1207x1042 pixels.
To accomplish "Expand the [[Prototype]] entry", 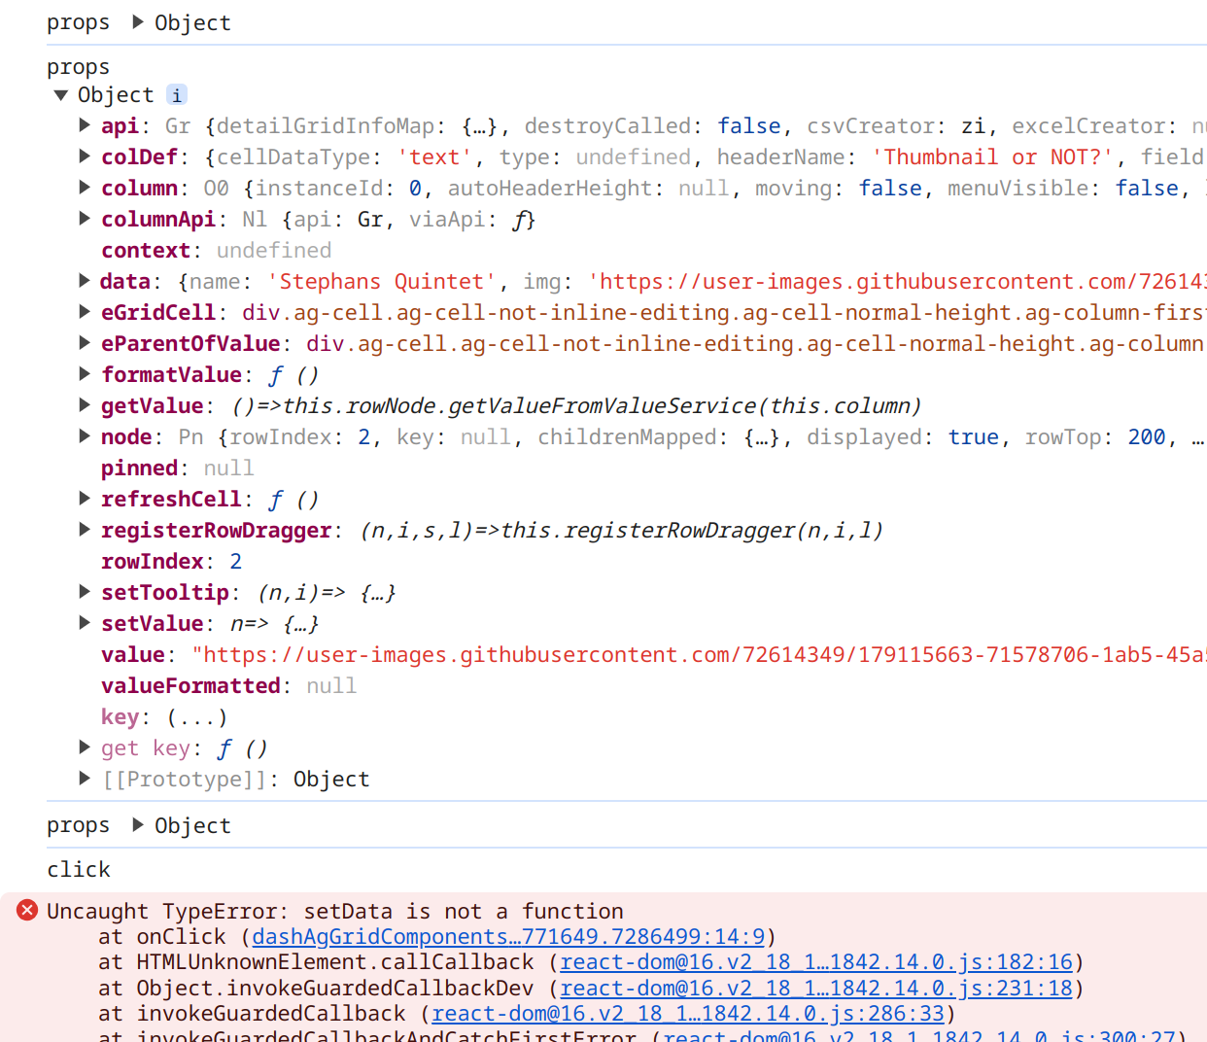I will pos(85,779).
